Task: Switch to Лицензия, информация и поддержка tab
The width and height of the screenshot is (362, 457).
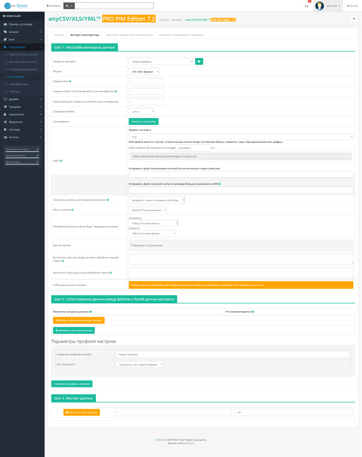Action: 181,35
